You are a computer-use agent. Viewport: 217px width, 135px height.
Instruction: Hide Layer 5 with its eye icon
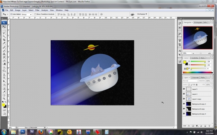[184, 89]
